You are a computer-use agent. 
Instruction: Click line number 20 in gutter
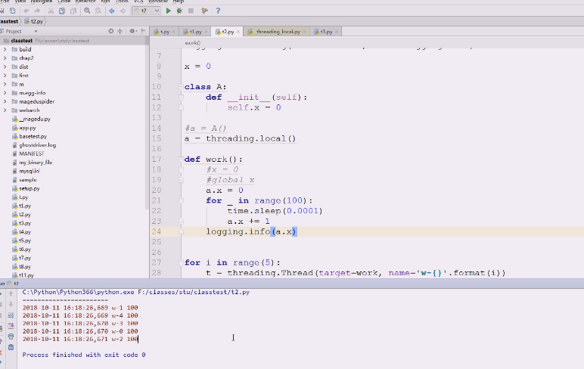click(x=157, y=191)
